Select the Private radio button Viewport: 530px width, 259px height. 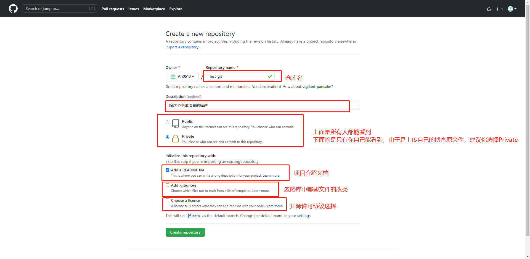point(167,137)
